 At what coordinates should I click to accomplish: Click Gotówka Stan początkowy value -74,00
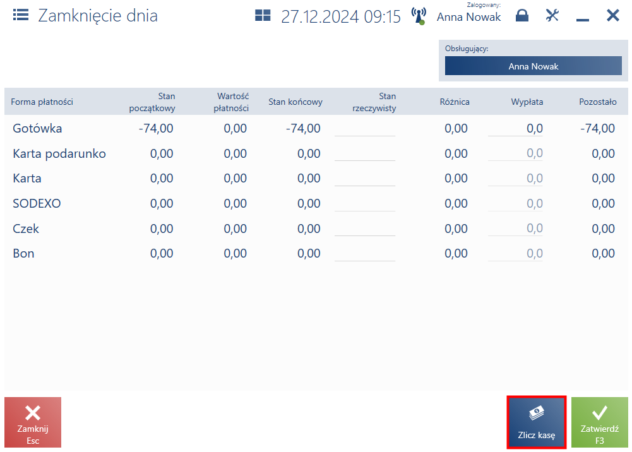156,129
